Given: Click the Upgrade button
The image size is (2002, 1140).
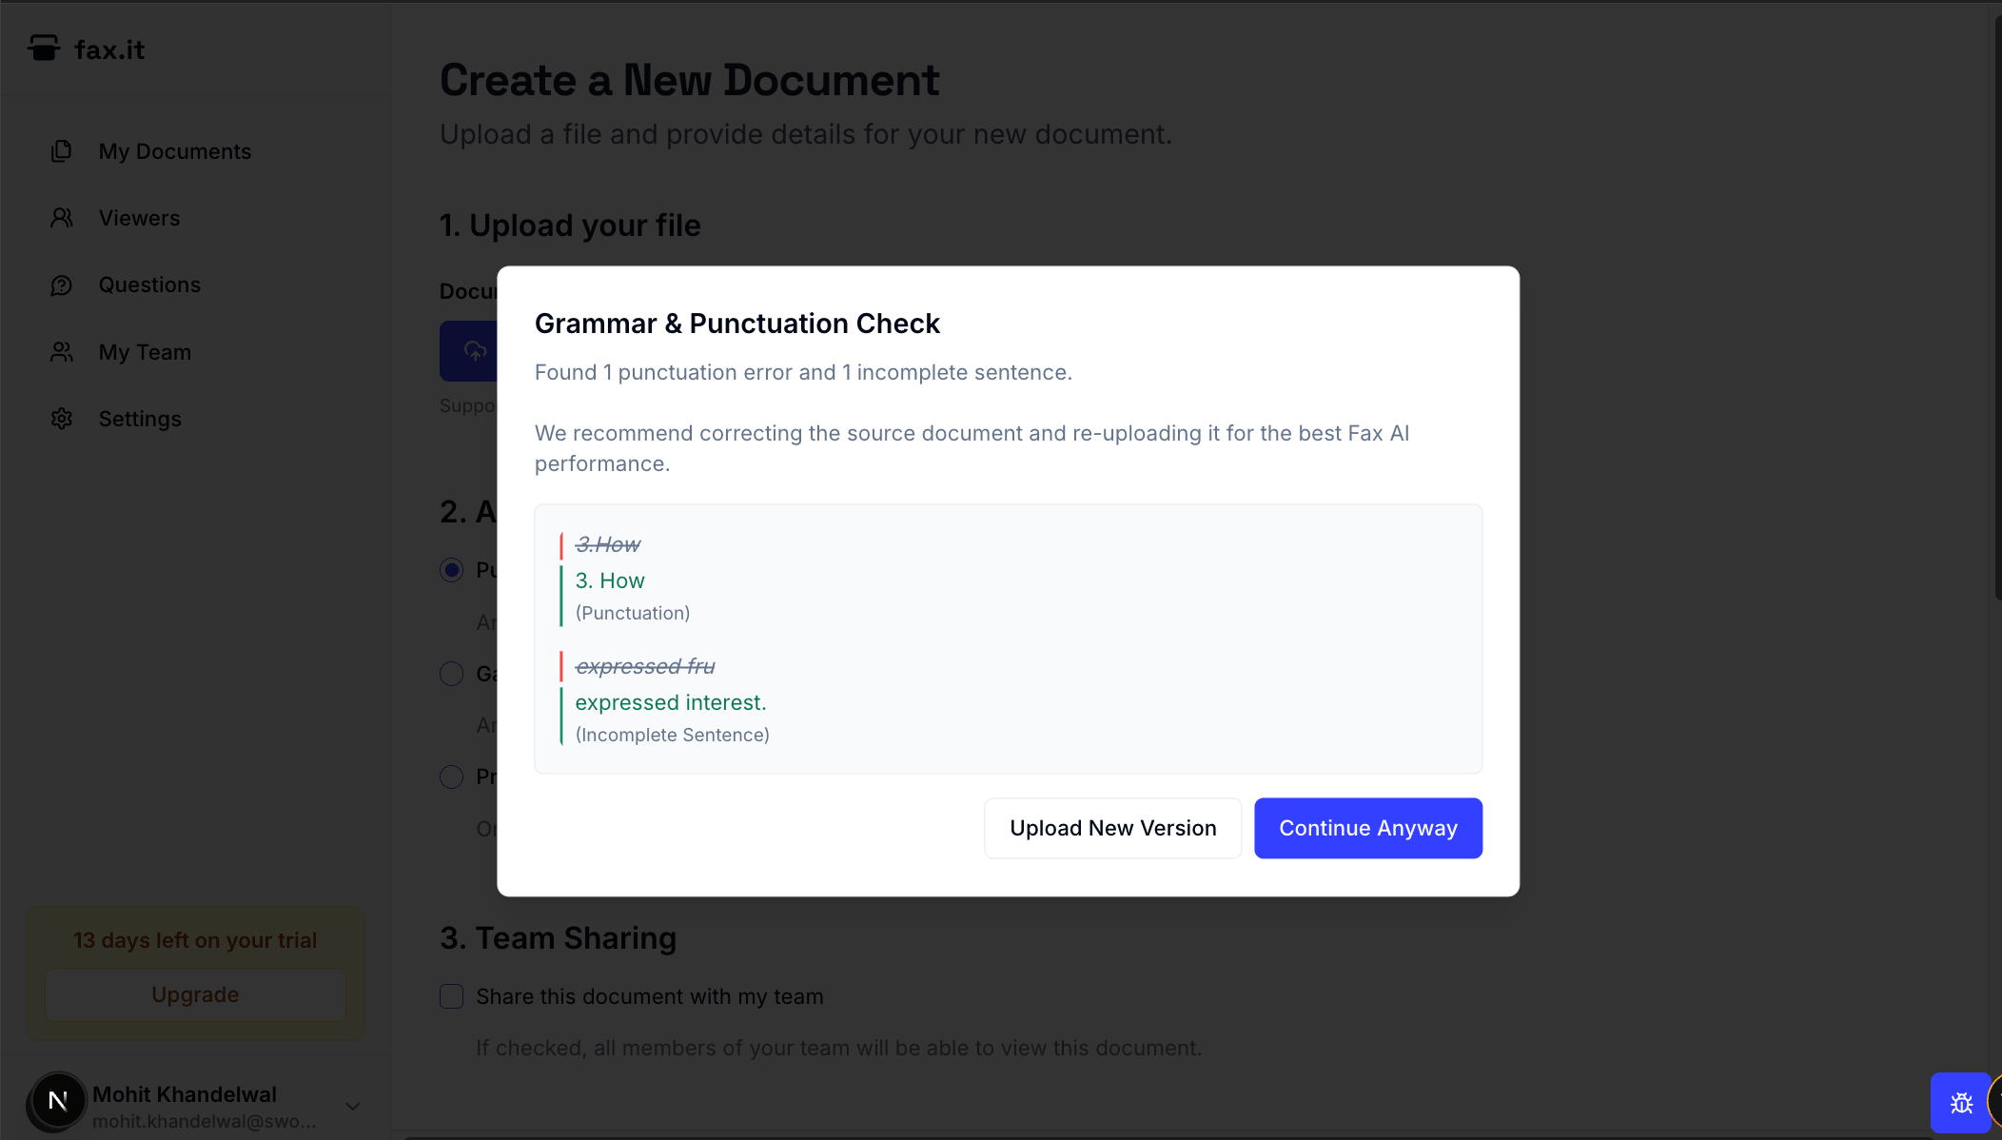Looking at the screenshot, I should [x=194, y=994].
